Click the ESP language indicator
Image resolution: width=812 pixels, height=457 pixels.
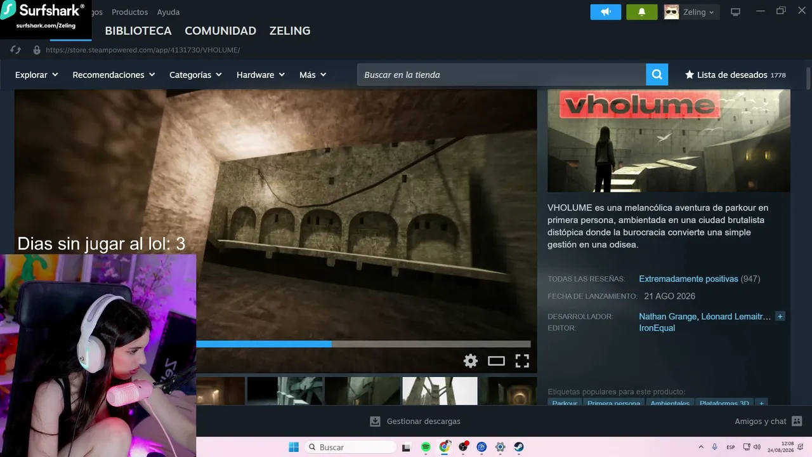tap(731, 447)
